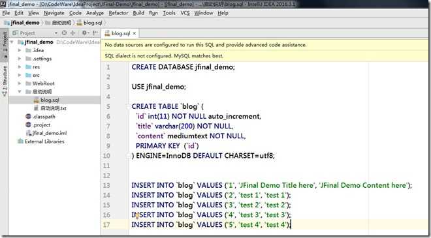Expand the src folder
The width and height of the screenshot is (431, 238).
[19, 75]
